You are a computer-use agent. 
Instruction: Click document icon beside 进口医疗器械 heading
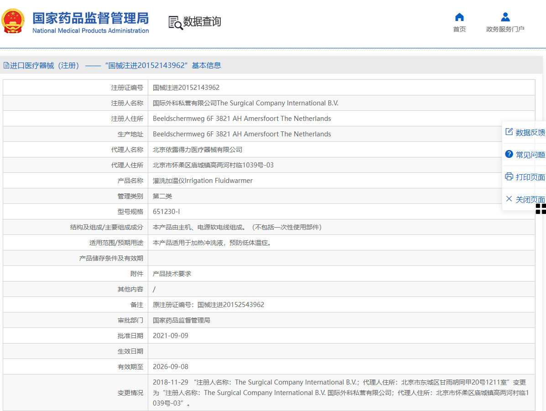point(6,66)
